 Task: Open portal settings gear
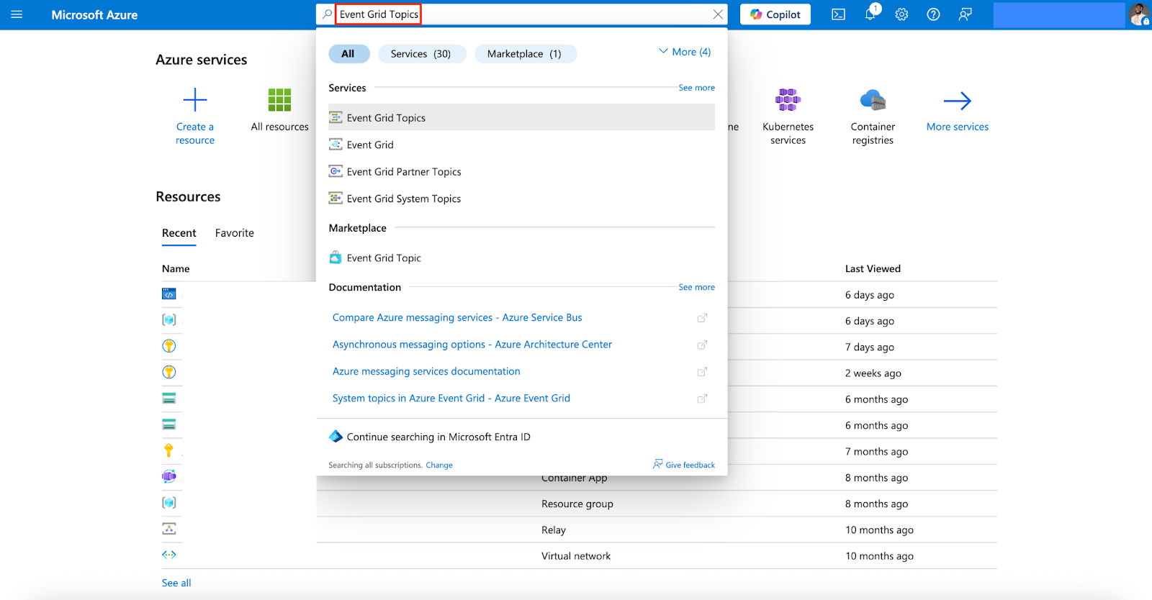click(901, 14)
